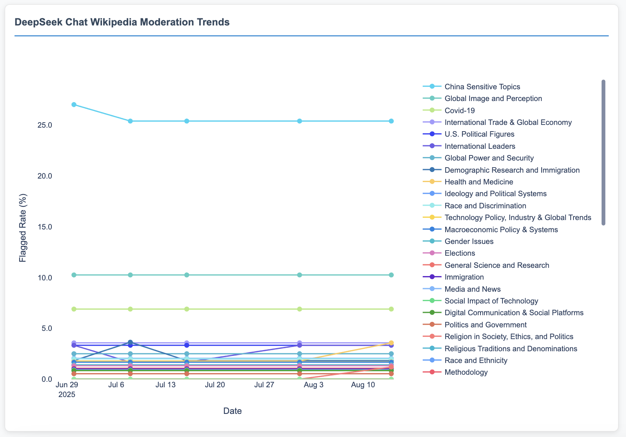Click the Date x-axis title
This screenshot has height=437, width=626.
point(233,411)
